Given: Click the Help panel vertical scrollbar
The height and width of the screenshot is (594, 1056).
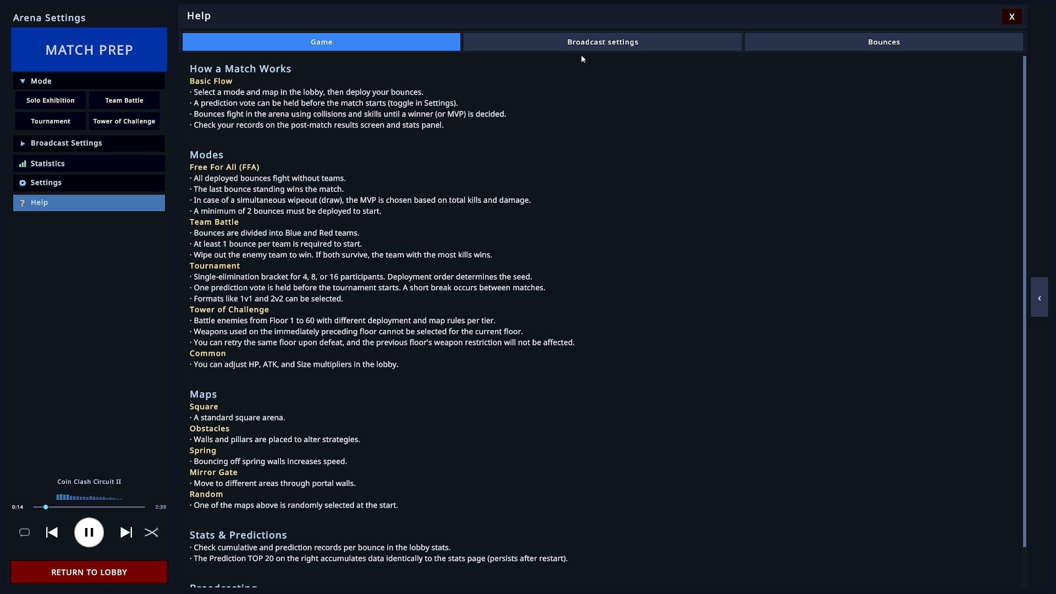Looking at the screenshot, I should 1025,301.
